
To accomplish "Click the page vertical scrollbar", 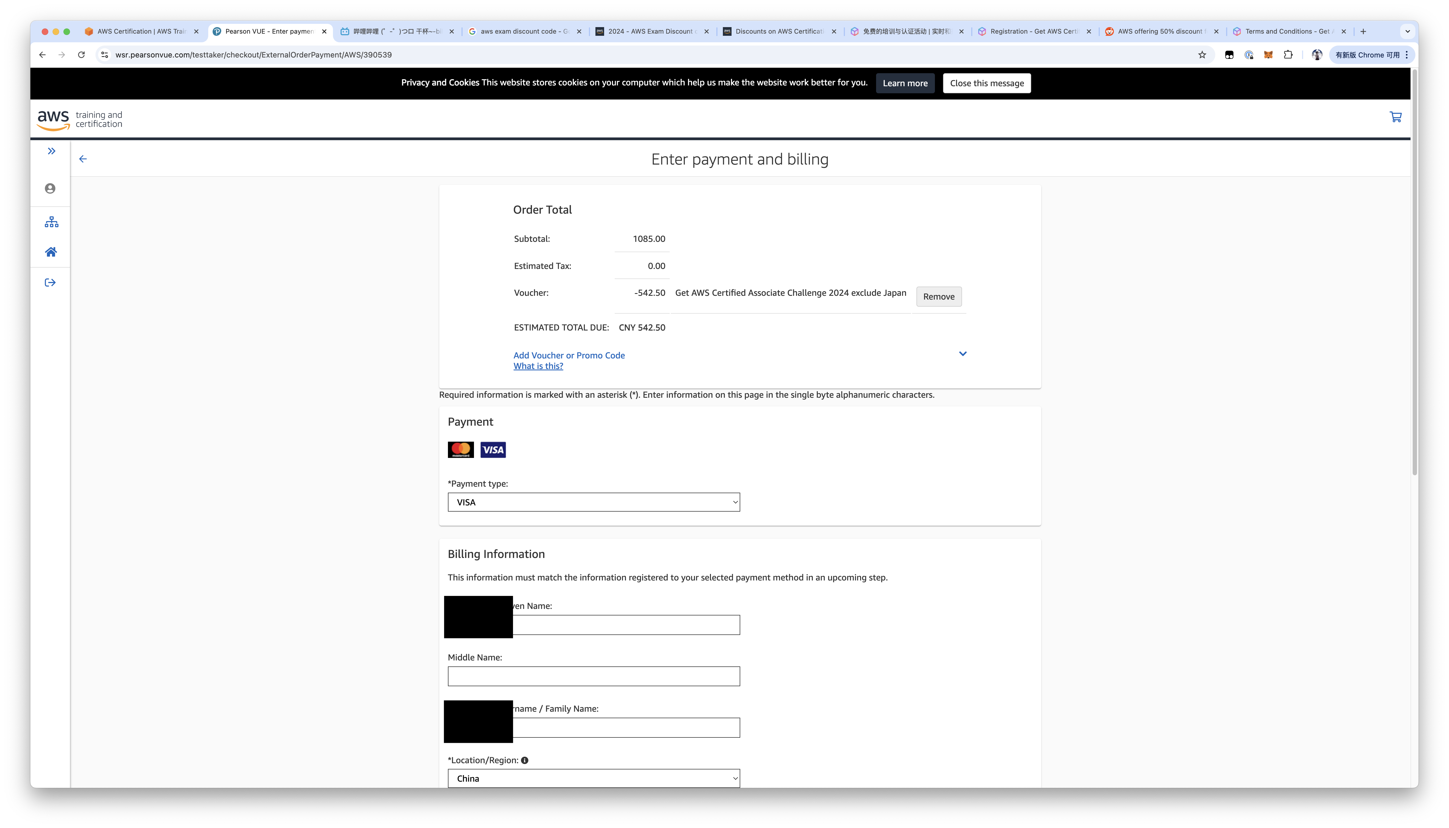I will 1414,273.
